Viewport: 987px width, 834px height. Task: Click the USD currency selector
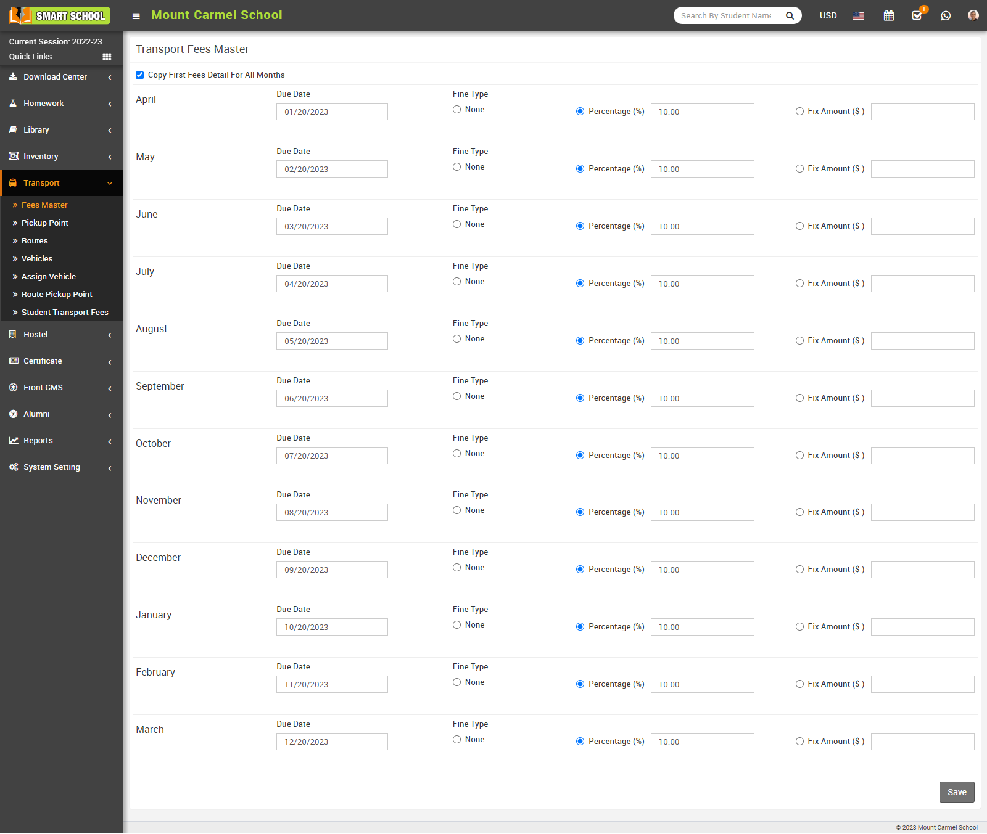pyautogui.click(x=828, y=16)
